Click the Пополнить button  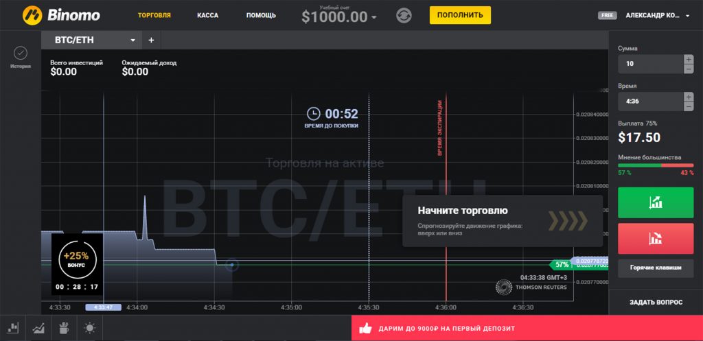point(460,15)
